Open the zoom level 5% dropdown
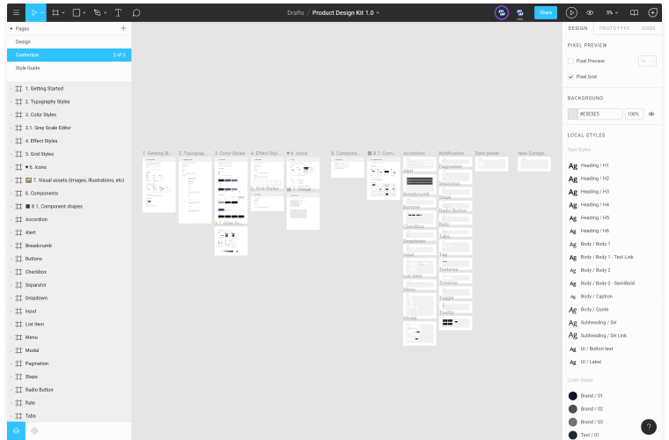 click(612, 13)
